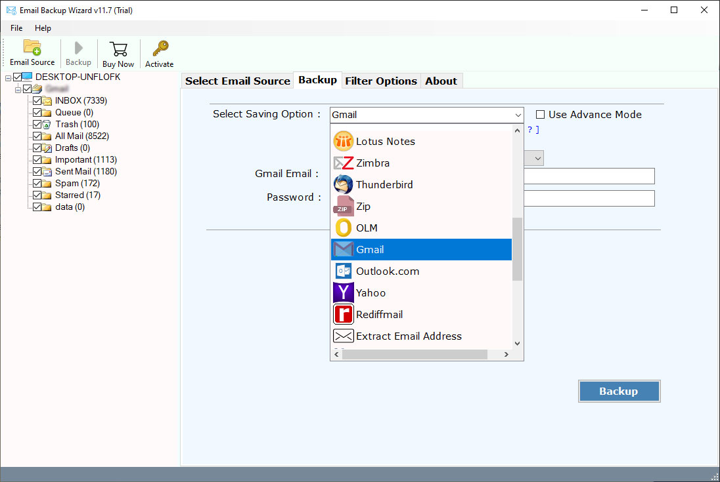Uncheck the Starred (17) checkbox
Image resolution: width=720 pixels, height=482 pixels.
point(37,195)
